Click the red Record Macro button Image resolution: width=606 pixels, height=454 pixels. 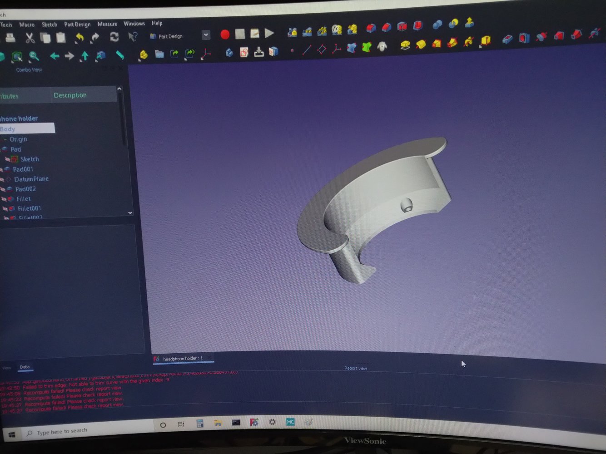224,34
